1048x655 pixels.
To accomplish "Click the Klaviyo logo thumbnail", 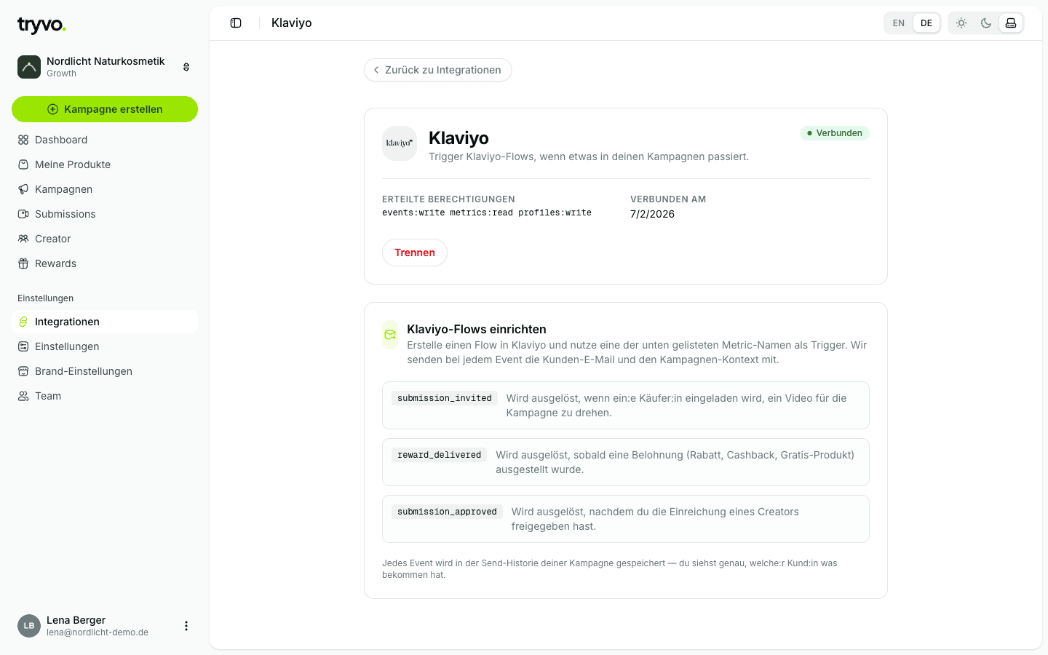I will pos(400,143).
